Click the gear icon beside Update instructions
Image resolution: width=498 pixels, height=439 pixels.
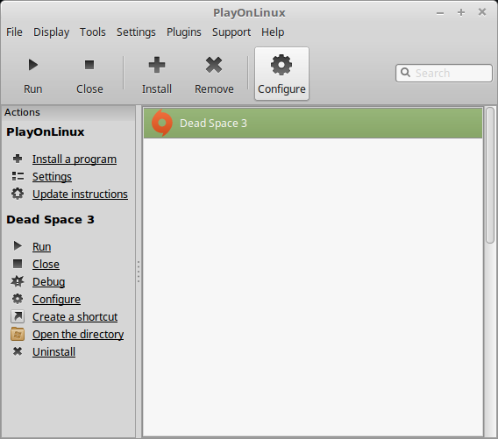click(x=18, y=194)
